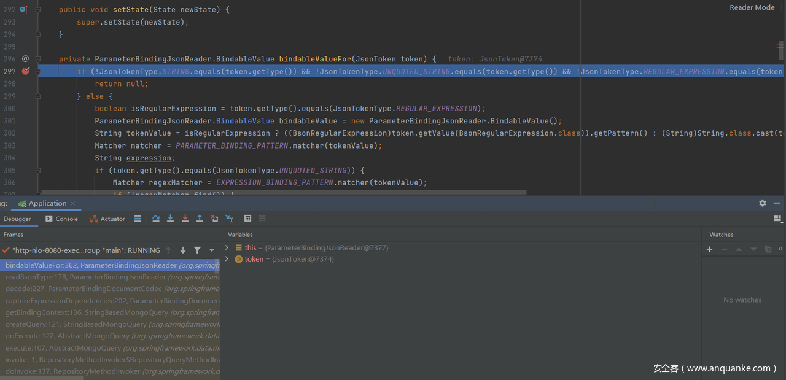Click the Step Over debugger icon
This screenshot has height=380, width=786.
tap(156, 219)
